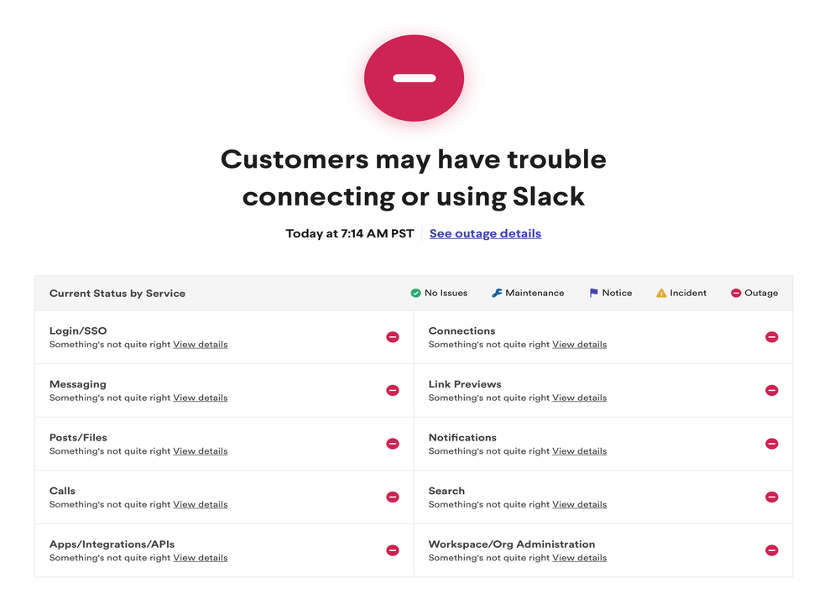Click the Login/SSO outage status icon

tap(392, 337)
